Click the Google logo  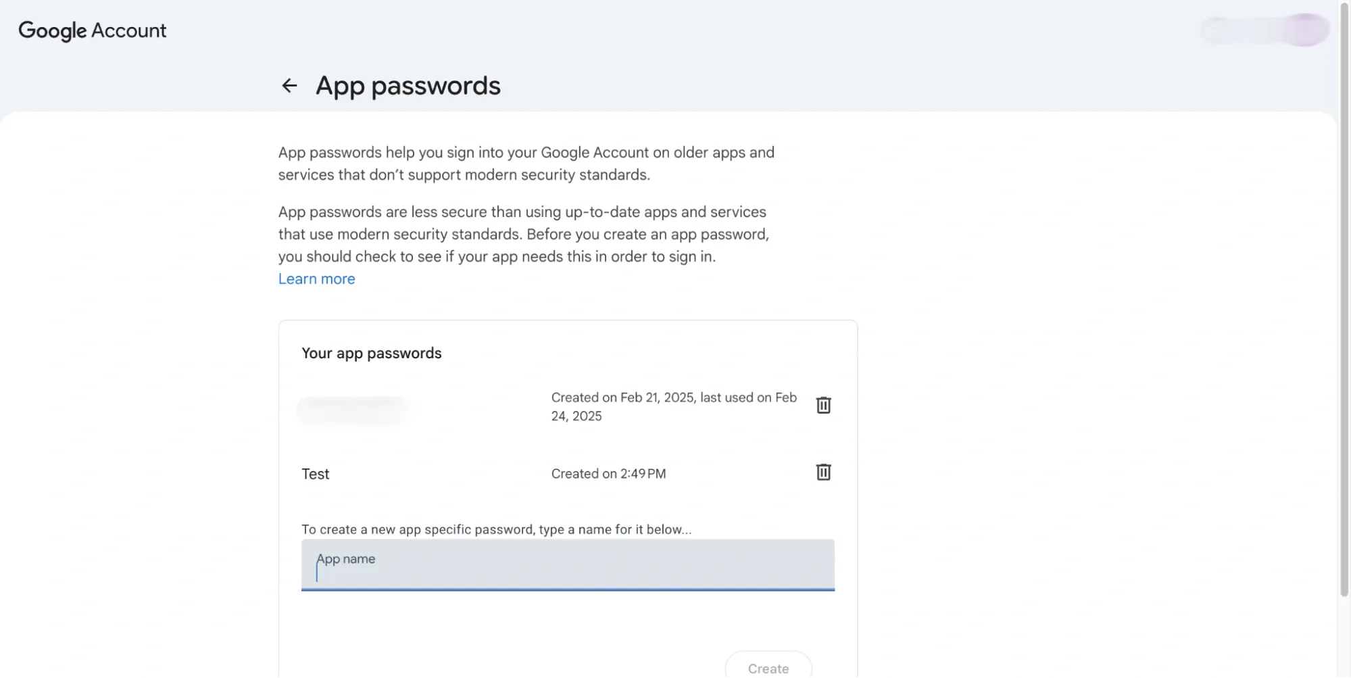pos(53,30)
